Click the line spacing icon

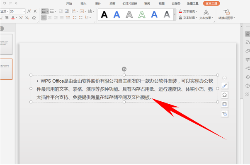click(x=87, y=17)
